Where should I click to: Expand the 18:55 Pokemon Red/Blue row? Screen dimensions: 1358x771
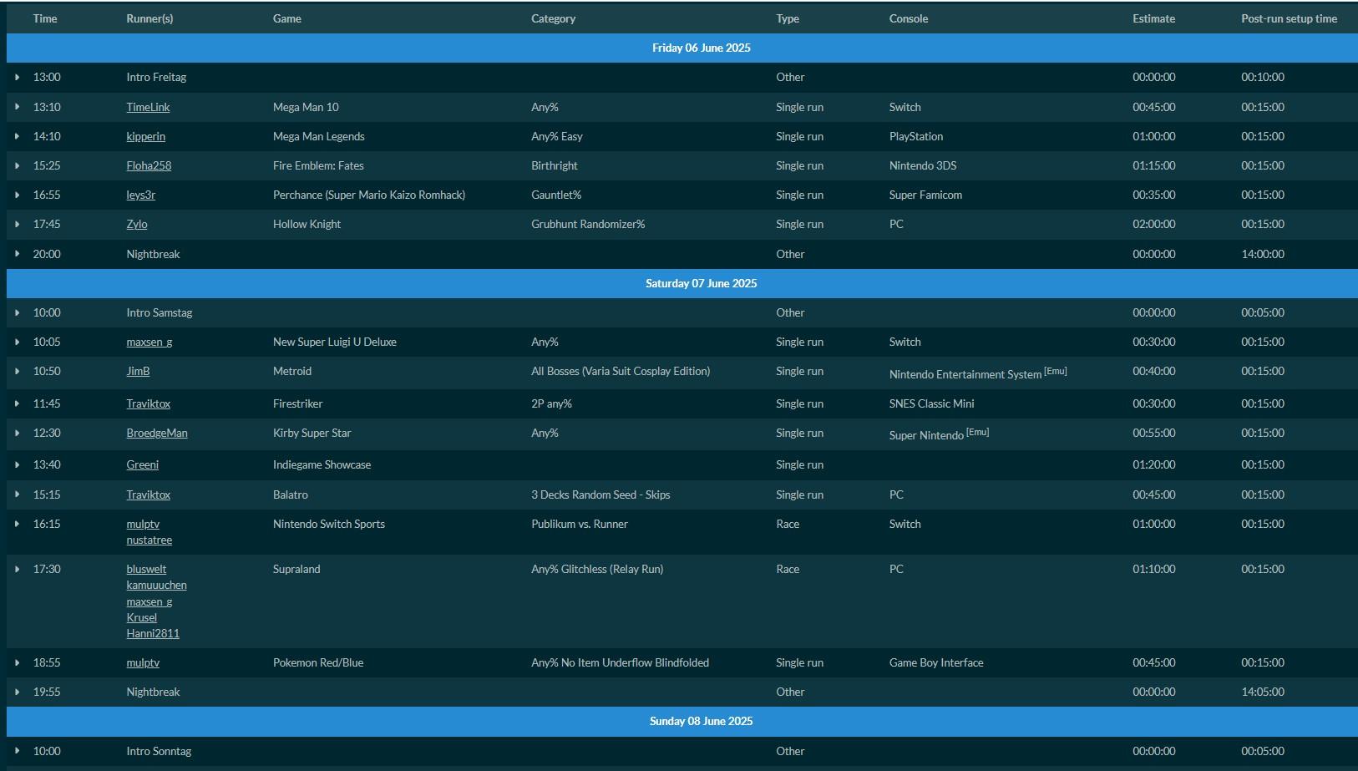pyautogui.click(x=17, y=662)
